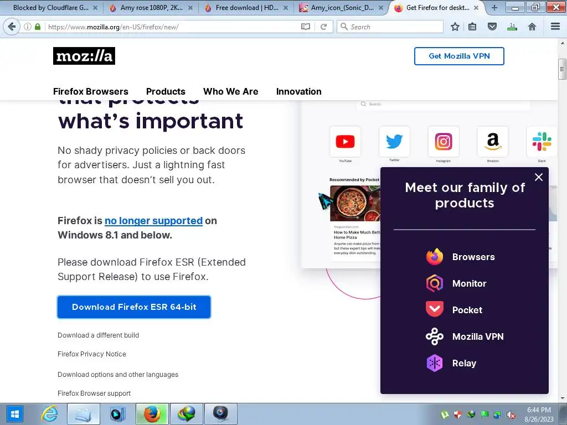This screenshot has height=425, width=567.
Task: Click the Mozilla logo
Action: click(x=84, y=56)
